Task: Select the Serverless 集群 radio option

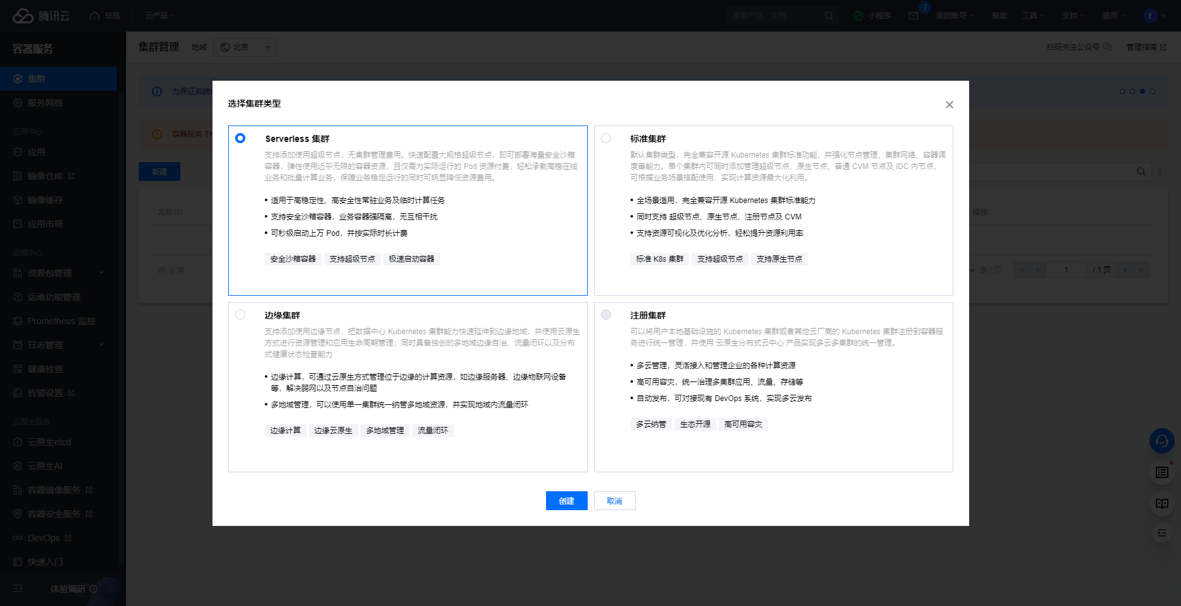Action: [240, 138]
